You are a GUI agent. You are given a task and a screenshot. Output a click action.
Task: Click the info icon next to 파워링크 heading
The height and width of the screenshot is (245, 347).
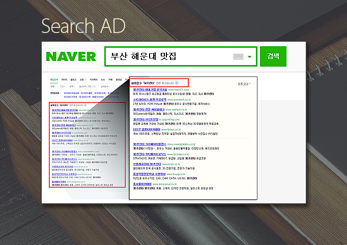coord(177,82)
